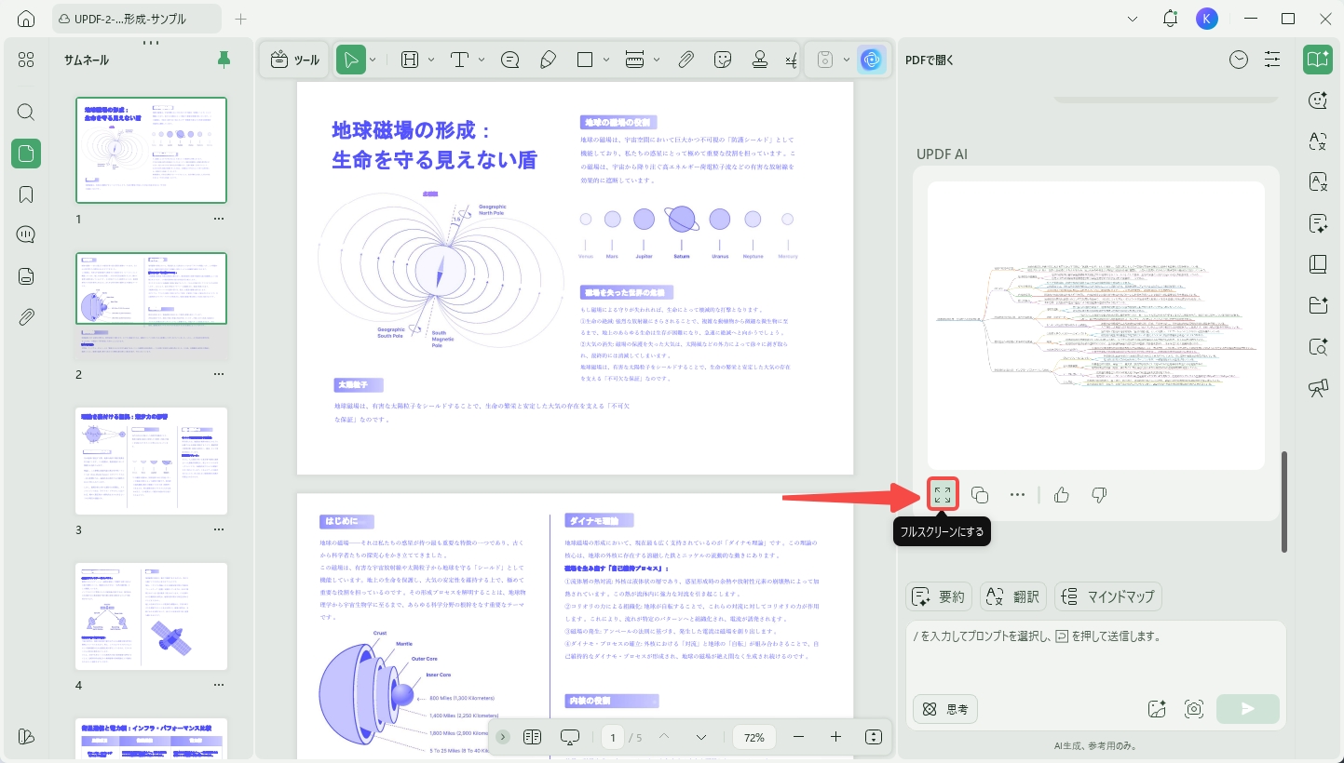Image resolution: width=1344 pixels, height=763 pixels.
Task: Switch to two-page reading view
Action: [x=533, y=737]
